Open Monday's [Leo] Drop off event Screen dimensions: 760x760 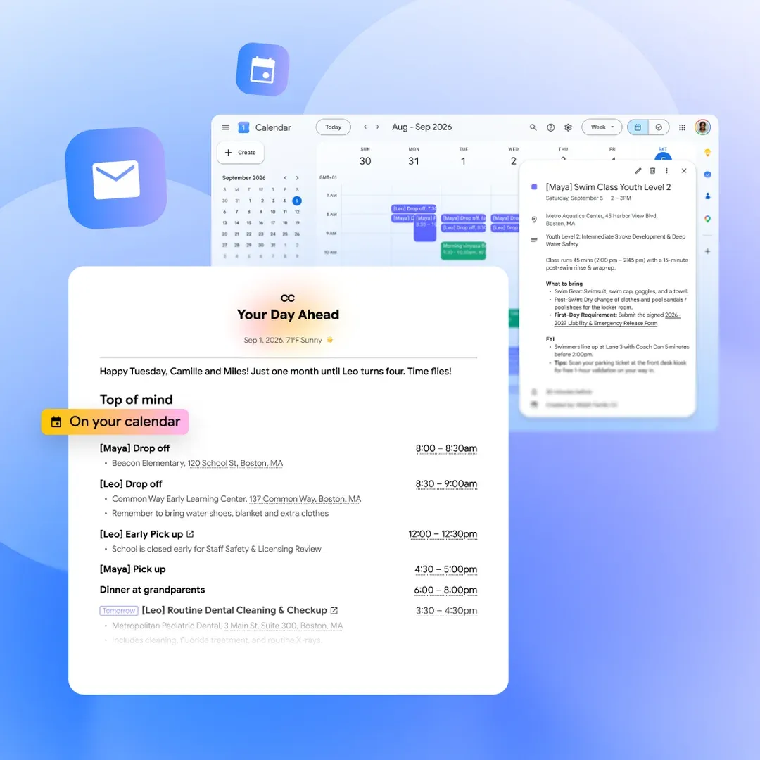click(414, 208)
